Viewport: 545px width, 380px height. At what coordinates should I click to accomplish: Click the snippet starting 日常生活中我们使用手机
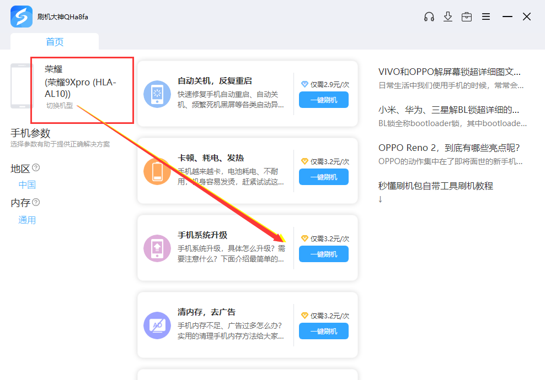pos(451,85)
